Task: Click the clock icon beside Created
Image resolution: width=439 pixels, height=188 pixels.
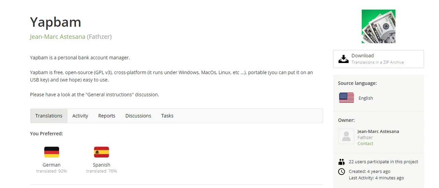Action: (342, 172)
